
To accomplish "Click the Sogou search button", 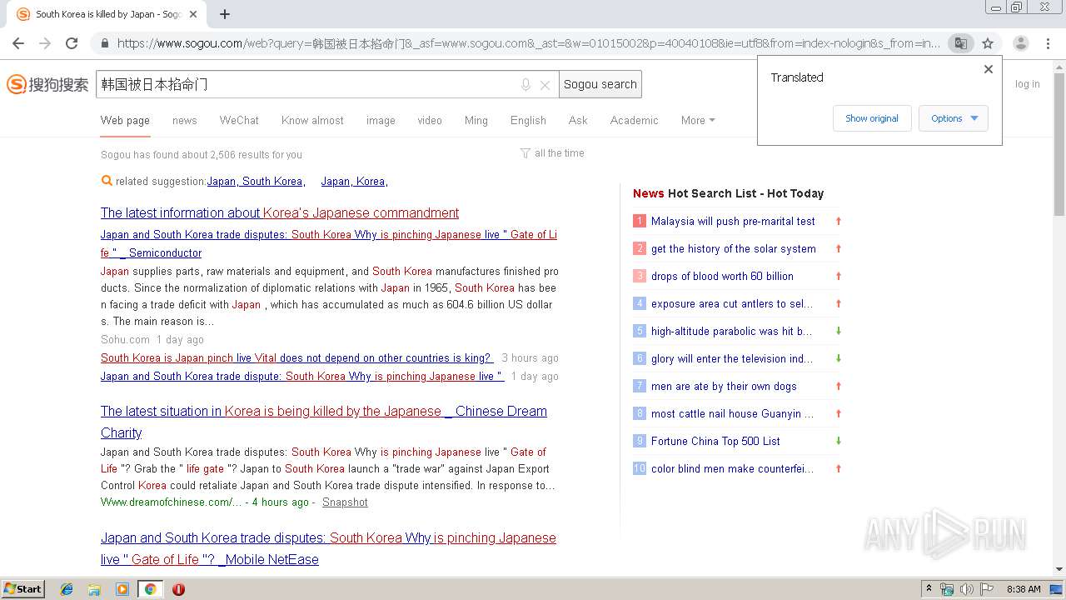I will click(x=600, y=84).
